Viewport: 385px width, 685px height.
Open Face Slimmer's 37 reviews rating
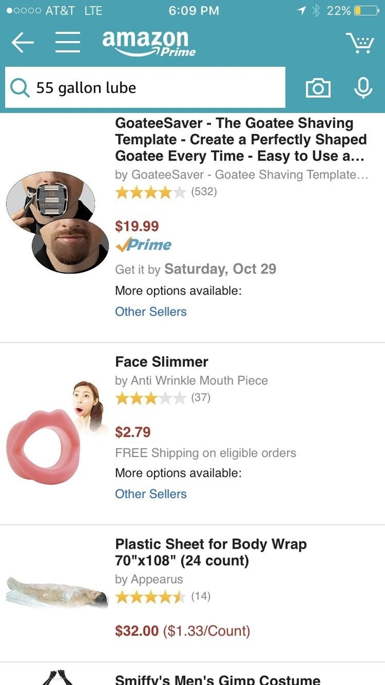click(x=162, y=398)
